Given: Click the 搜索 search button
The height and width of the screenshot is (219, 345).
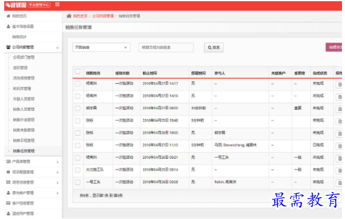Looking at the screenshot, I should tap(214, 48).
